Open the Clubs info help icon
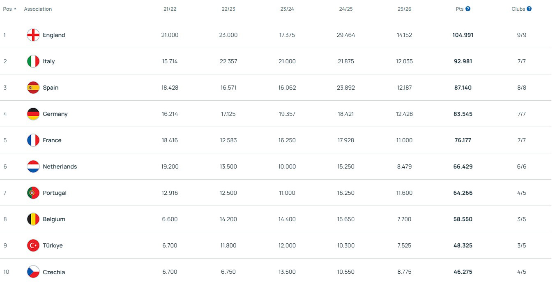The height and width of the screenshot is (282, 555). point(529,9)
